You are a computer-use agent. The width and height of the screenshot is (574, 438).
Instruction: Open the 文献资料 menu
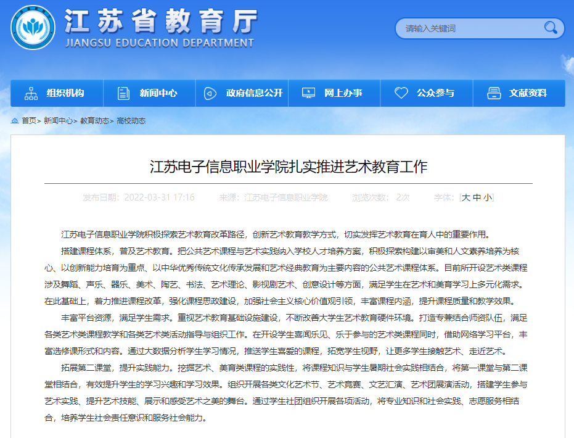click(519, 93)
